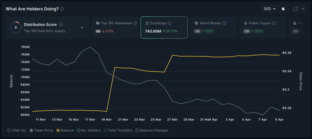Click the 27 Mar date label
Image resolution: width=312 pixels, height=139 pixels.
[172, 119]
